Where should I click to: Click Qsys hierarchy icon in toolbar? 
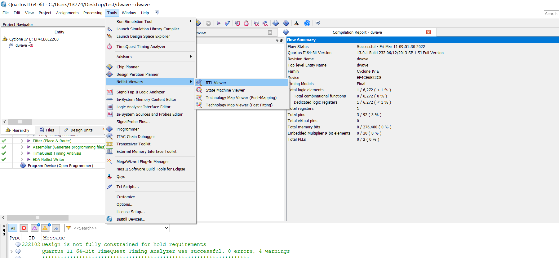coord(297,23)
